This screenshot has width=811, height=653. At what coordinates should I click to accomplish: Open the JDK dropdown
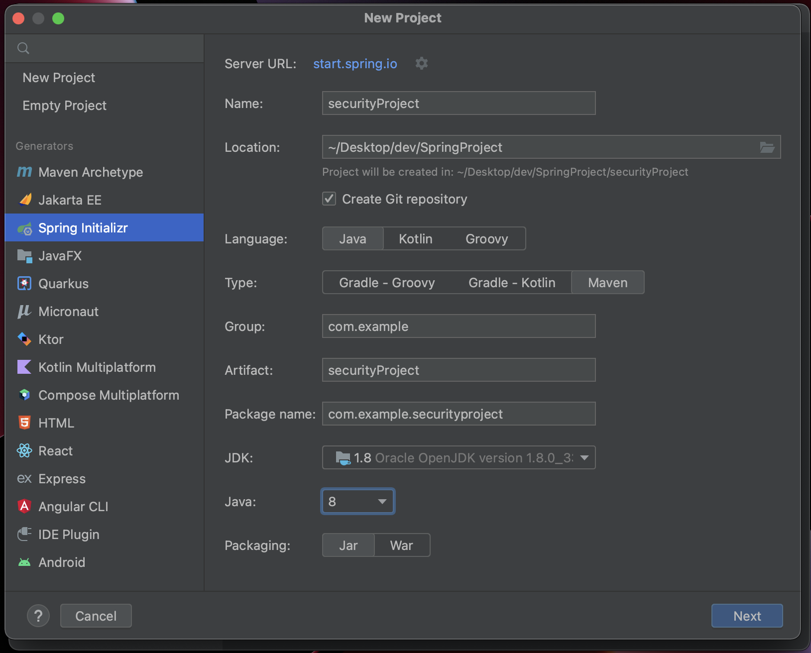pos(459,457)
